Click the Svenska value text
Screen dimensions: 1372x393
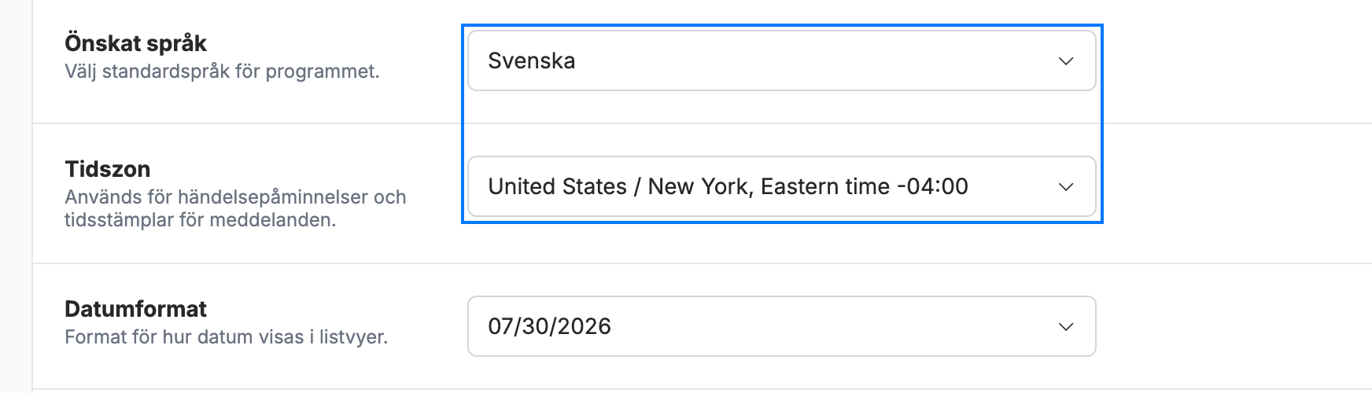pyautogui.click(x=531, y=61)
